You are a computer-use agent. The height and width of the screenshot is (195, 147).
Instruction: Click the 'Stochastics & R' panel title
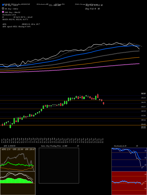point(120,146)
